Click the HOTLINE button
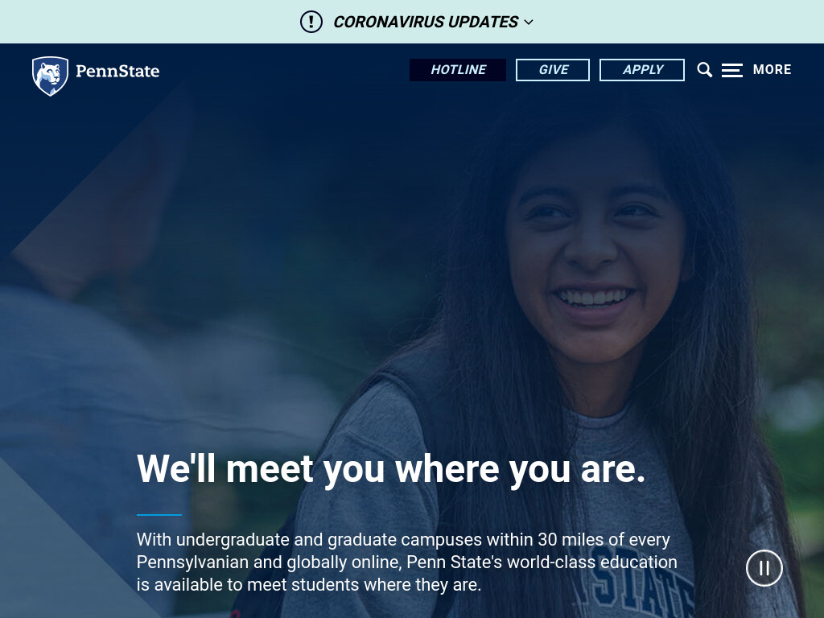This screenshot has width=824, height=618. (x=458, y=70)
